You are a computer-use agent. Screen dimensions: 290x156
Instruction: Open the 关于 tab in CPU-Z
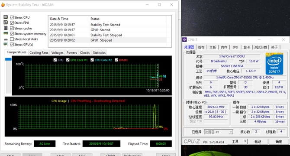(274, 47)
